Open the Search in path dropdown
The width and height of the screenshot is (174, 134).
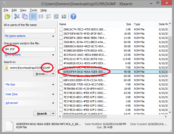tap(54, 67)
